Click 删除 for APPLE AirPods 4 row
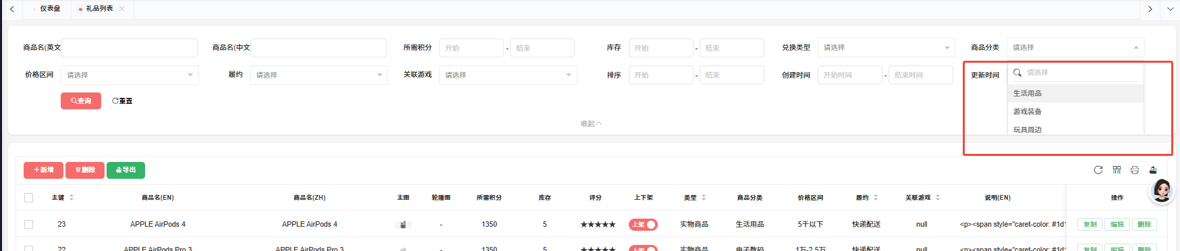This screenshot has height=251, width=1180. pos(1144,225)
